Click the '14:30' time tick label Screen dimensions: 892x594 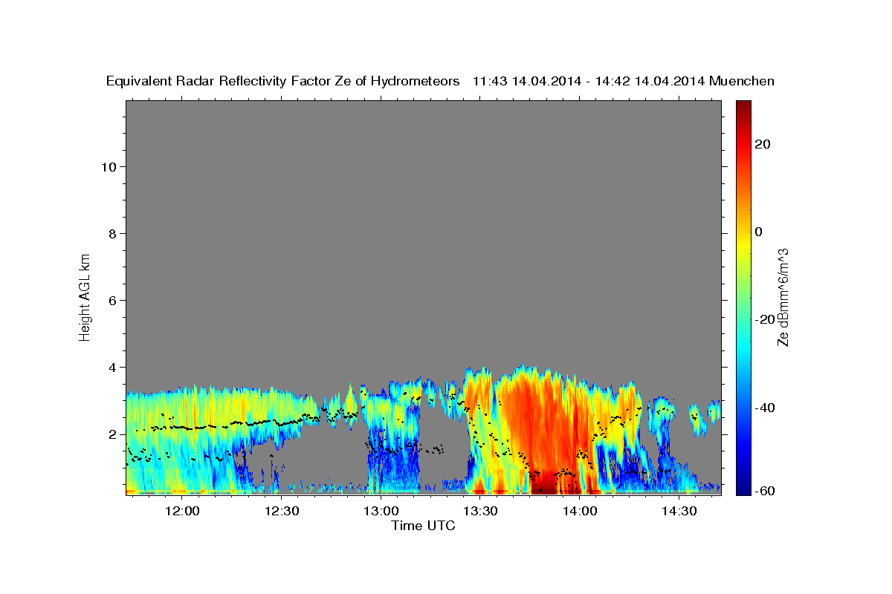(679, 512)
